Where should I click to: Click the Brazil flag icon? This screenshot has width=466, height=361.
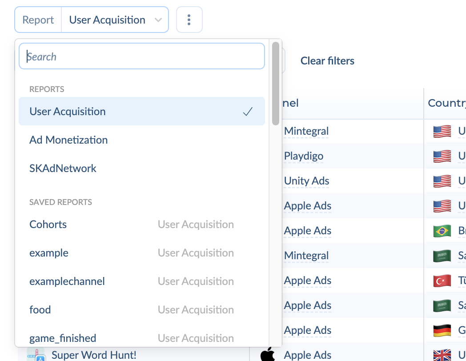point(442,231)
